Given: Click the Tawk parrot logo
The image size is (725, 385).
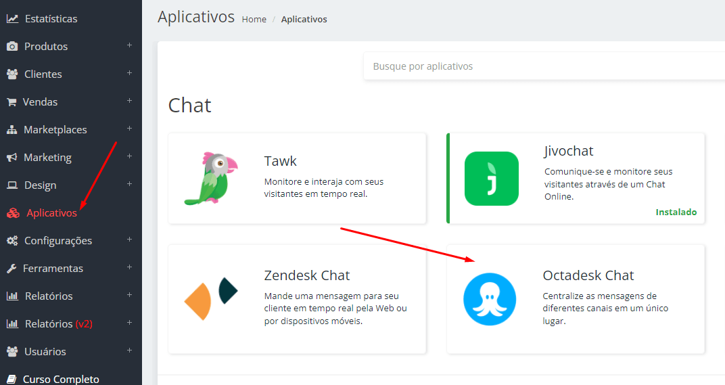Looking at the screenshot, I should tap(211, 178).
